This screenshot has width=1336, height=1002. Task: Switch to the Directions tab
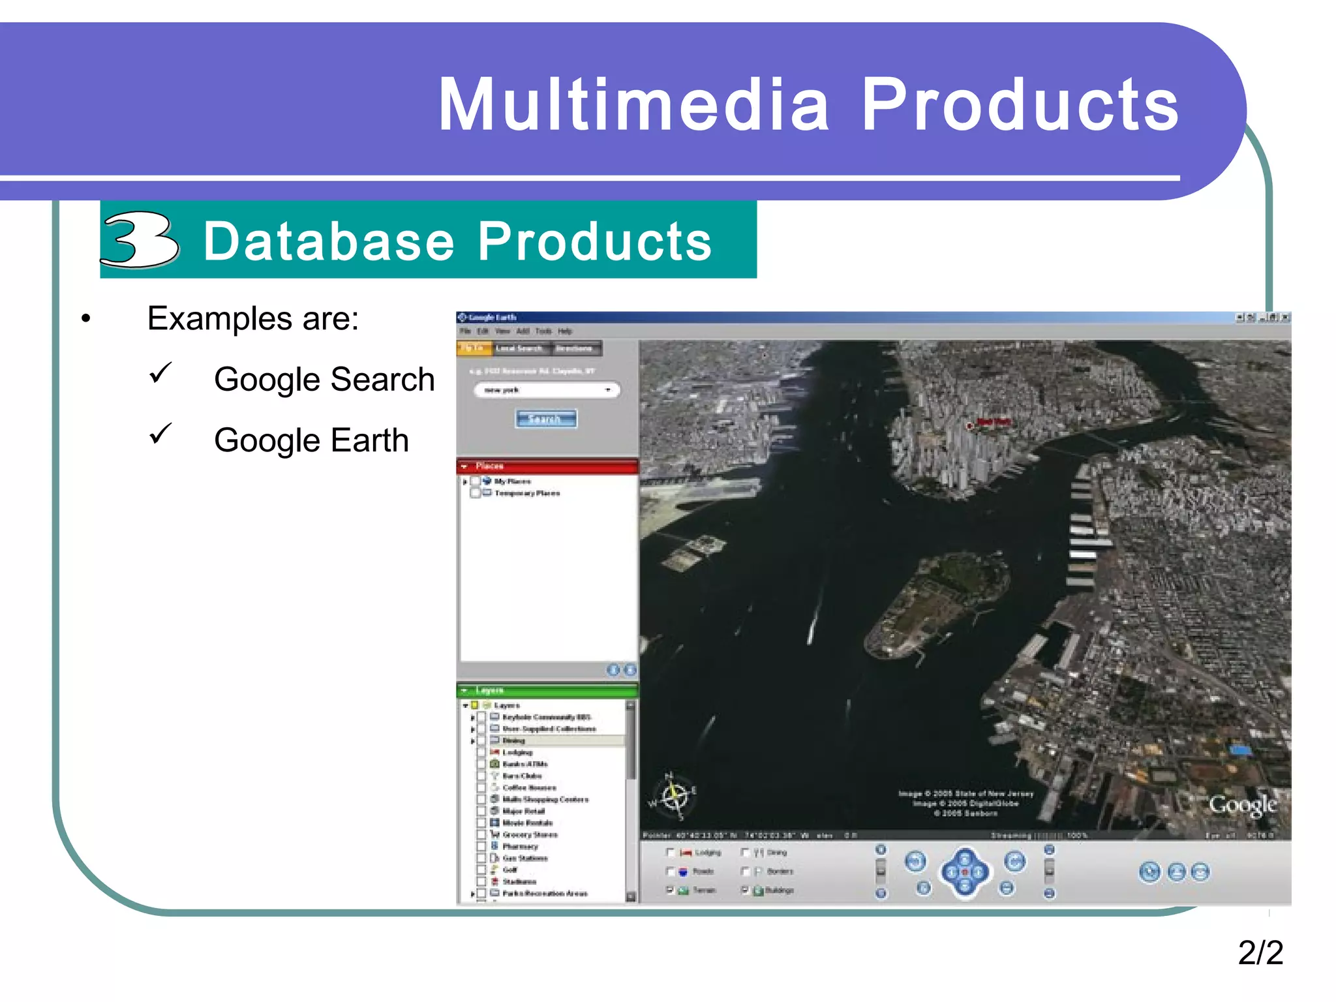click(x=574, y=348)
